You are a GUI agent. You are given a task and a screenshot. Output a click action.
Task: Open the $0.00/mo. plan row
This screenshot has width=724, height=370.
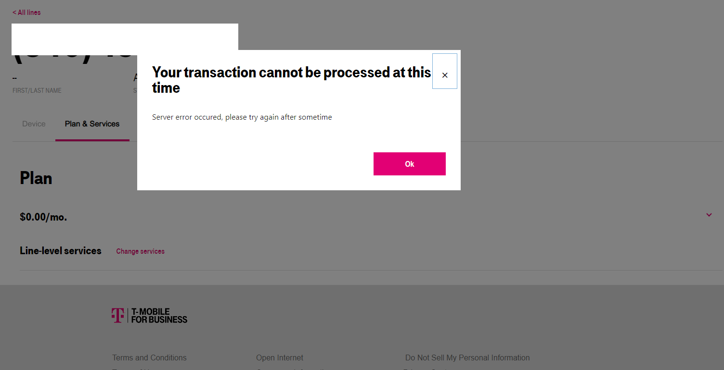pyautogui.click(x=43, y=217)
